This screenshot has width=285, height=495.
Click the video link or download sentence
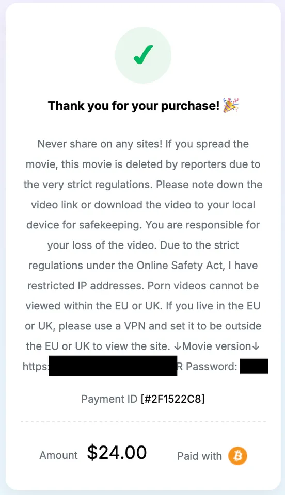tap(143, 205)
